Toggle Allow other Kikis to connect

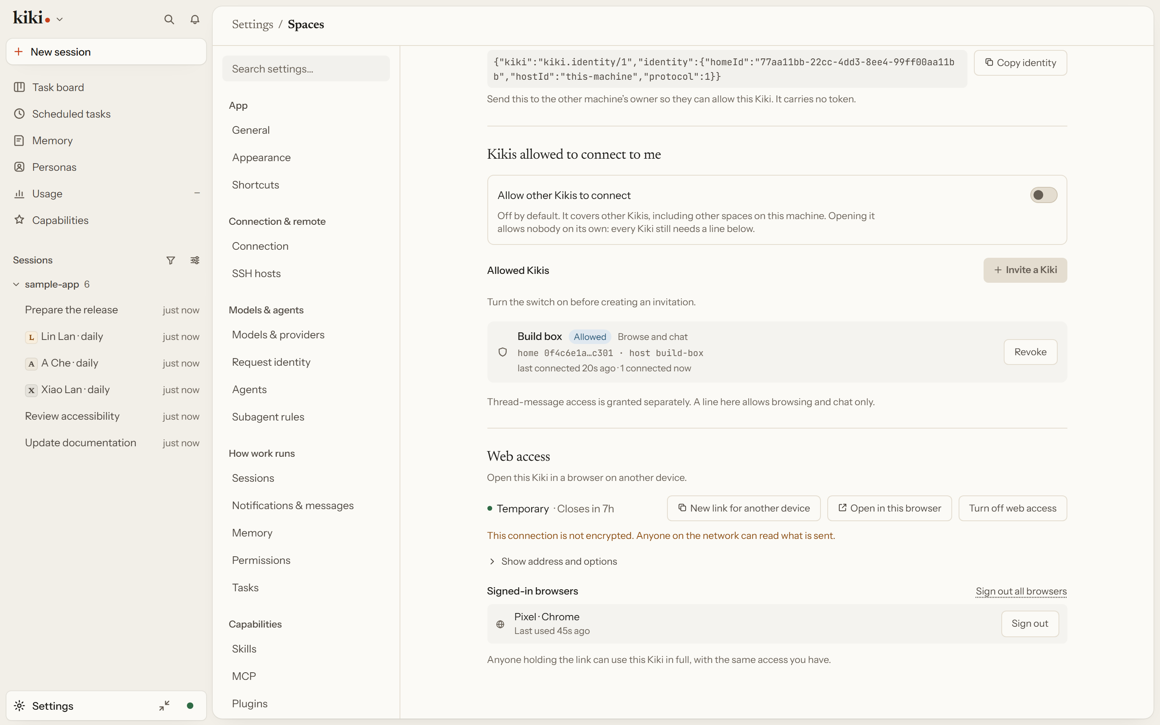(x=1043, y=195)
